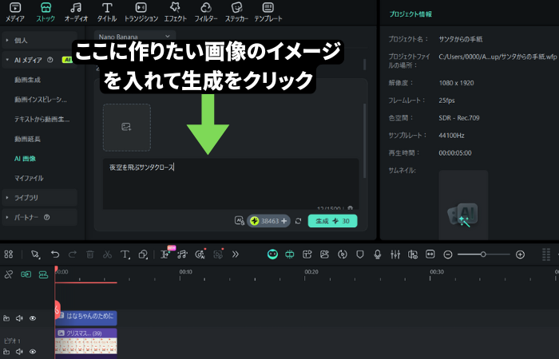Hide the はなちゃんのために track eye
Viewport: 559px width, 359px height.
(33, 318)
